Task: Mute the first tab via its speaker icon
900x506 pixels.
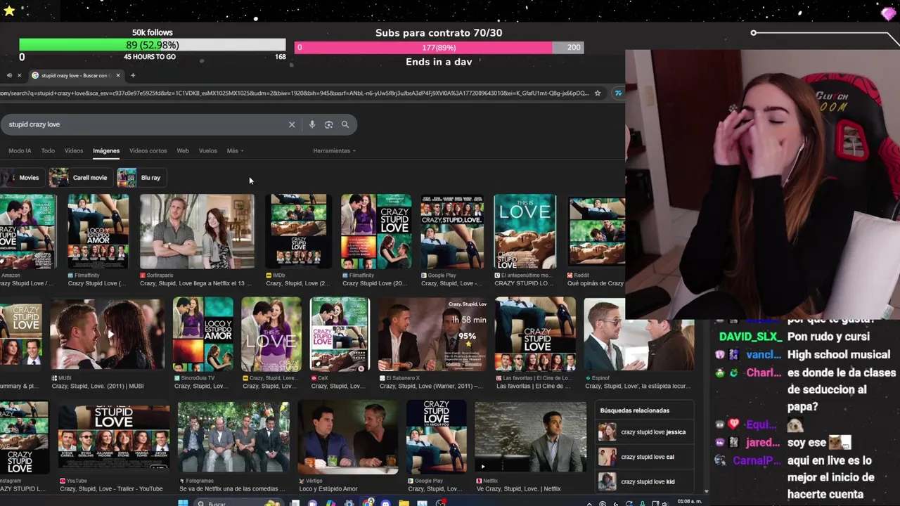Action: [9, 75]
